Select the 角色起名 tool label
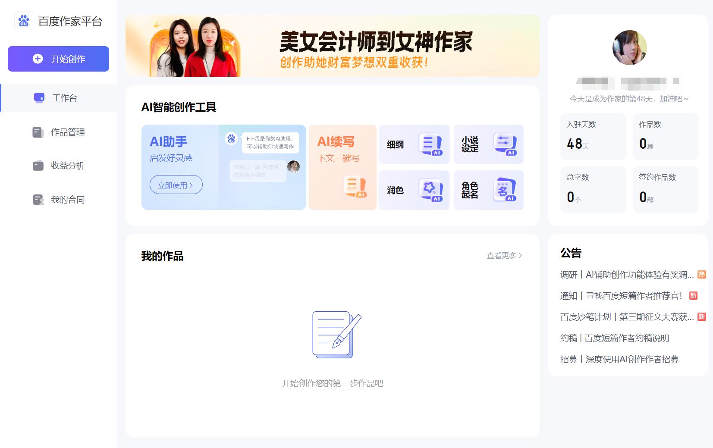This screenshot has height=448, width=713. [x=470, y=190]
